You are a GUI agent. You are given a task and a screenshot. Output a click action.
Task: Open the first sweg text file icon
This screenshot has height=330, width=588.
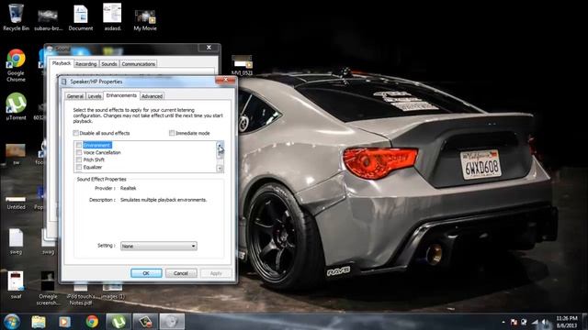pyautogui.click(x=16, y=241)
